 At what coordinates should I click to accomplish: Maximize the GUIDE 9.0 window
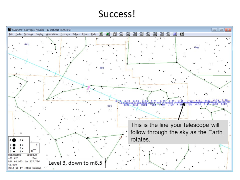pyautogui.click(x=221, y=30)
